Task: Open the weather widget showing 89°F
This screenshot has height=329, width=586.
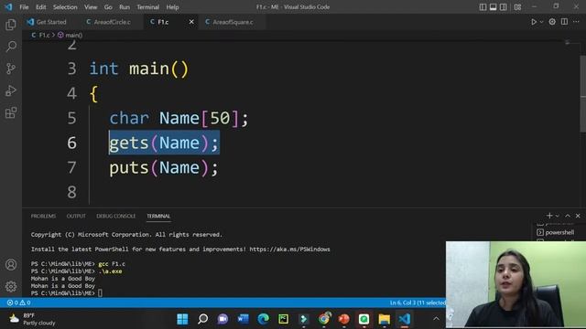Action: 32,319
